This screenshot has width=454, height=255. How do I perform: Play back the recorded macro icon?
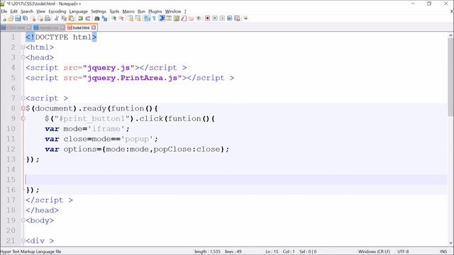[x=222, y=18]
